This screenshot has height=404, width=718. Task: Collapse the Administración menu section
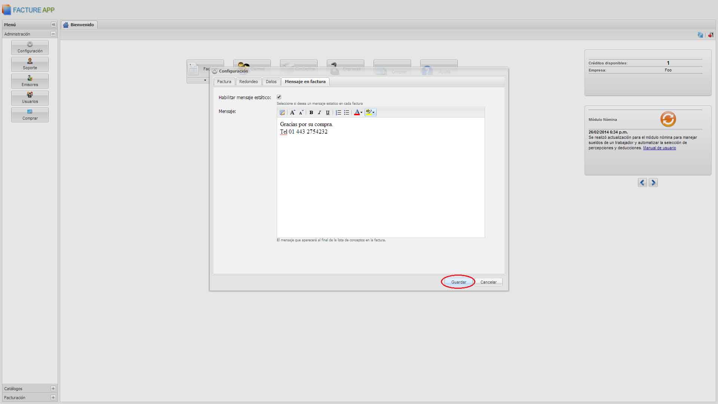(53, 34)
